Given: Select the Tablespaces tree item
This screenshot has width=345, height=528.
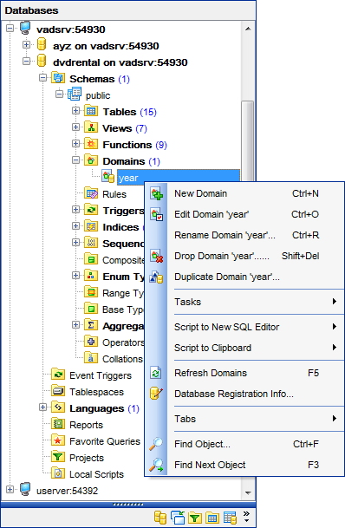Looking at the screenshot, I should click(96, 392).
